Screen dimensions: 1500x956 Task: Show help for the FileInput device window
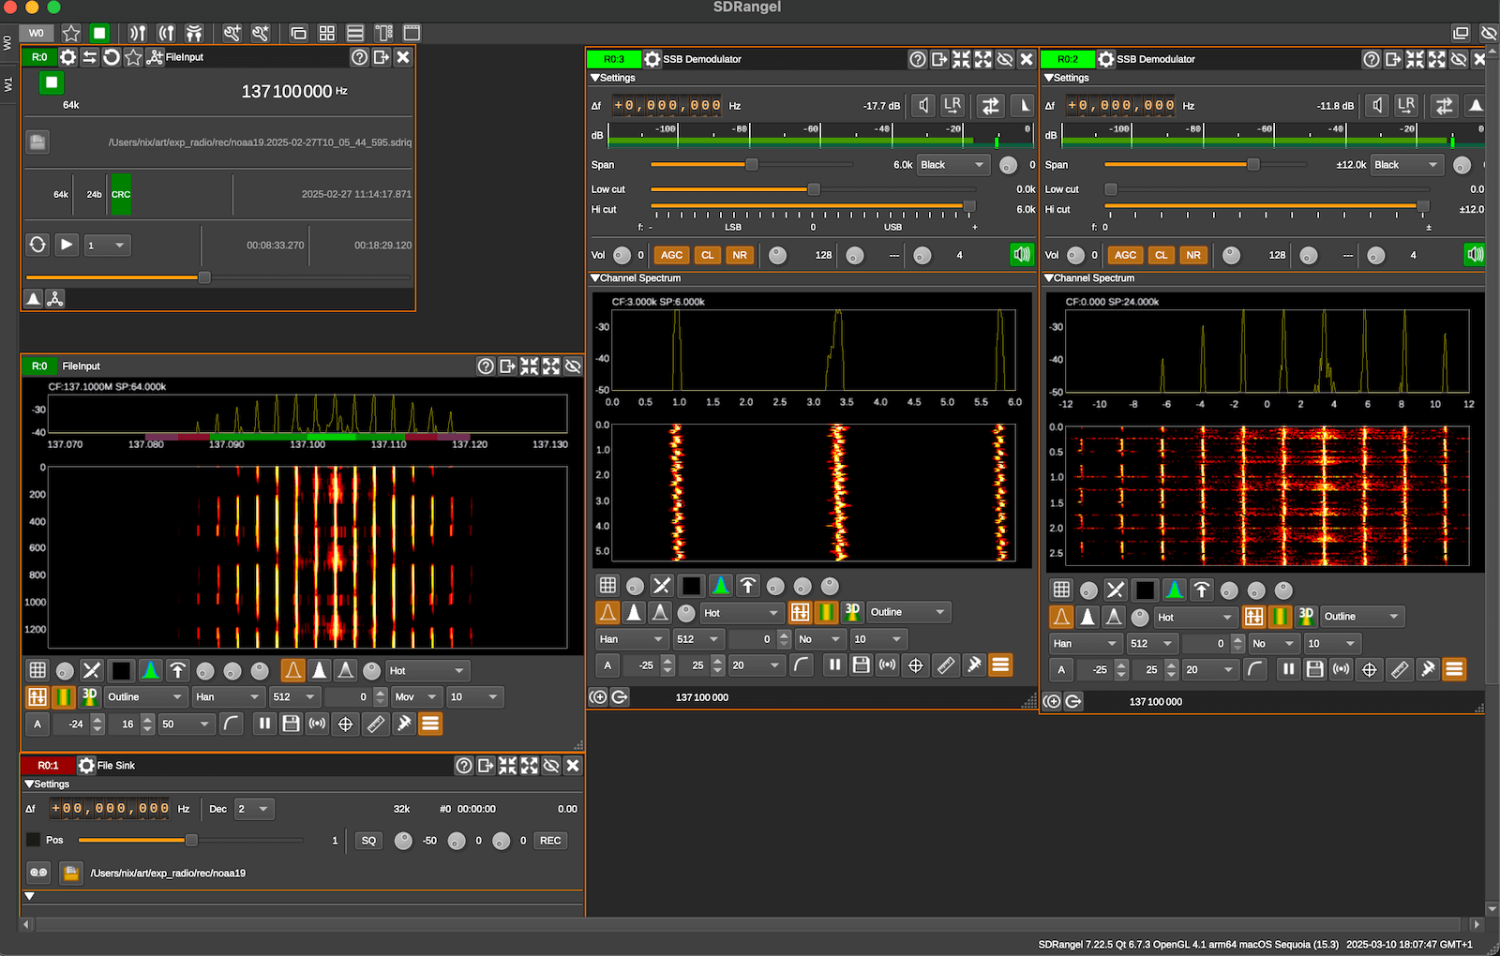(x=359, y=57)
